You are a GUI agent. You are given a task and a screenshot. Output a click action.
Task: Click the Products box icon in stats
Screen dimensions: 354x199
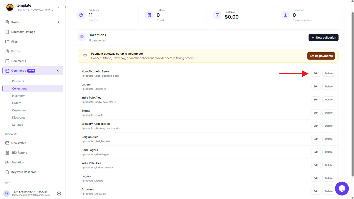tap(81, 15)
